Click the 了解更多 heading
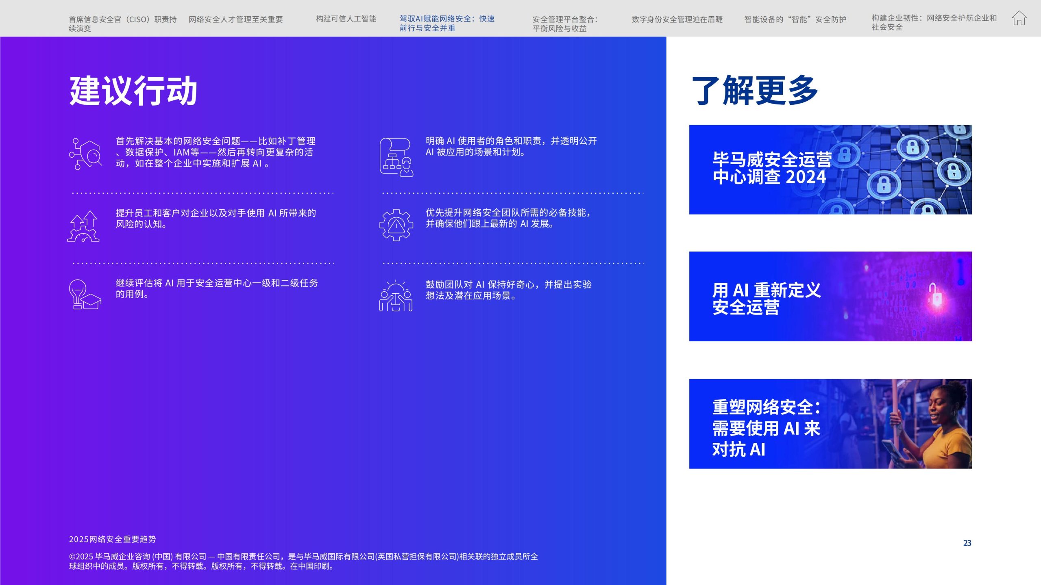Image resolution: width=1041 pixels, height=585 pixels. click(x=755, y=90)
